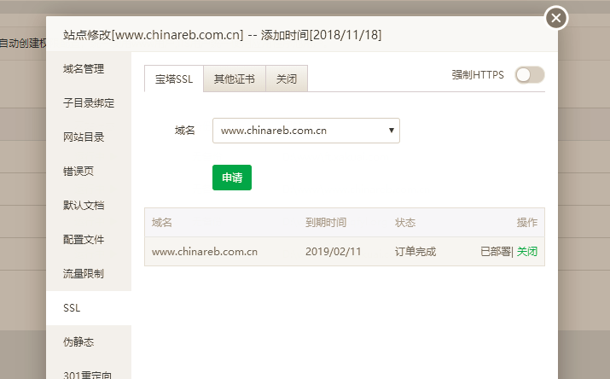Open 域名管理 in the sidebar
Viewport: 610px width, 379px height.
pos(89,69)
